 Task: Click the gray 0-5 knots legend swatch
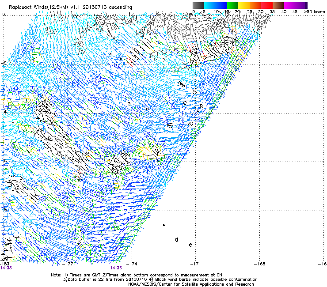point(198,5)
